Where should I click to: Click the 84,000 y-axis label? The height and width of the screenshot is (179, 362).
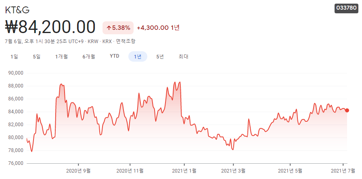(16, 112)
